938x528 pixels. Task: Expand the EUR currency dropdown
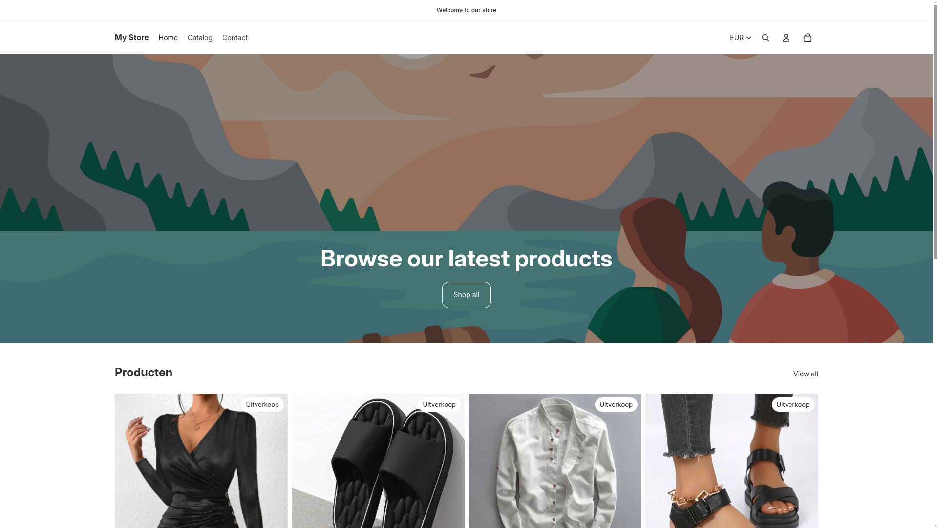[x=741, y=38]
